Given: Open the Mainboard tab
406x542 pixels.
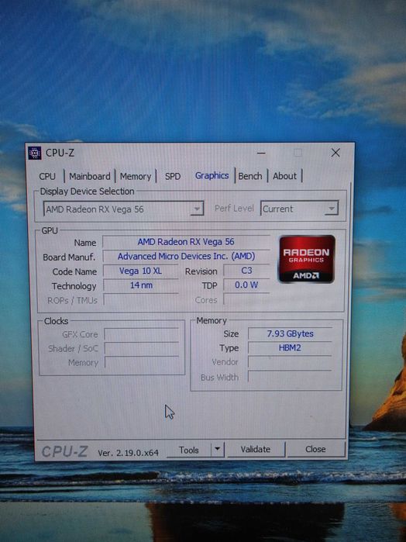Looking at the screenshot, I should [x=90, y=176].
